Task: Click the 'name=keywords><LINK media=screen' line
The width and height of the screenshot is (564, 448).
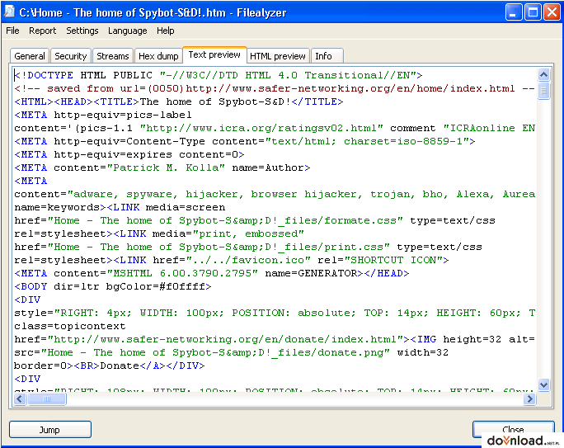Action: click(x=120, y=207)
